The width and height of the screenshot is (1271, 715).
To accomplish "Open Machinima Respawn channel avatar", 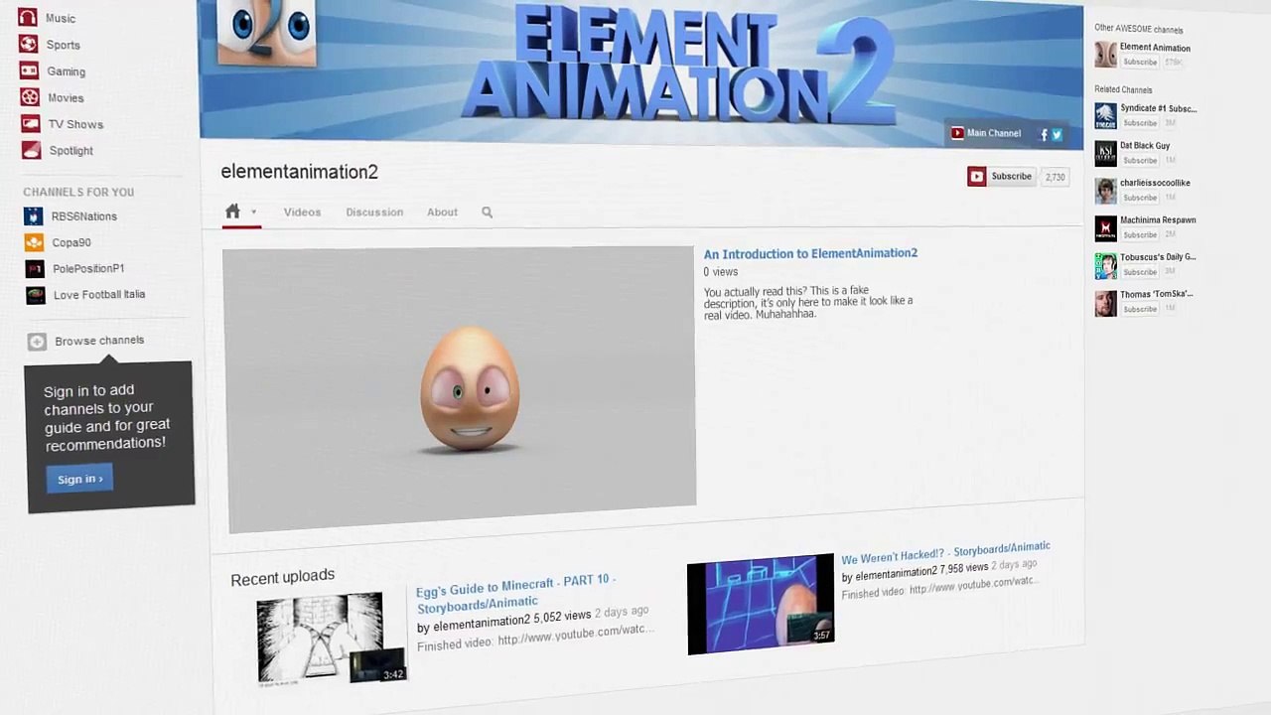I will coord(1105,228).
